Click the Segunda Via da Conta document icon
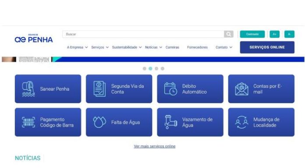The height and width of the screenshot is (168, 305). (x=99, y=89)
